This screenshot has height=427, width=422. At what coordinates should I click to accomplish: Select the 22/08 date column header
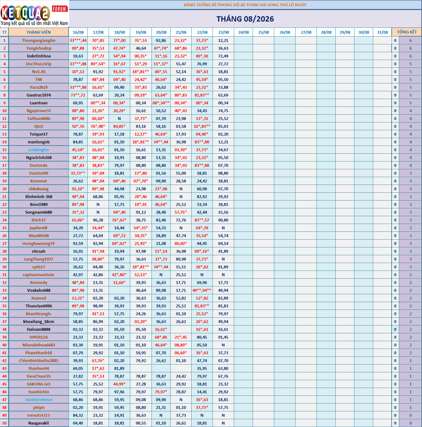point(202,32)
